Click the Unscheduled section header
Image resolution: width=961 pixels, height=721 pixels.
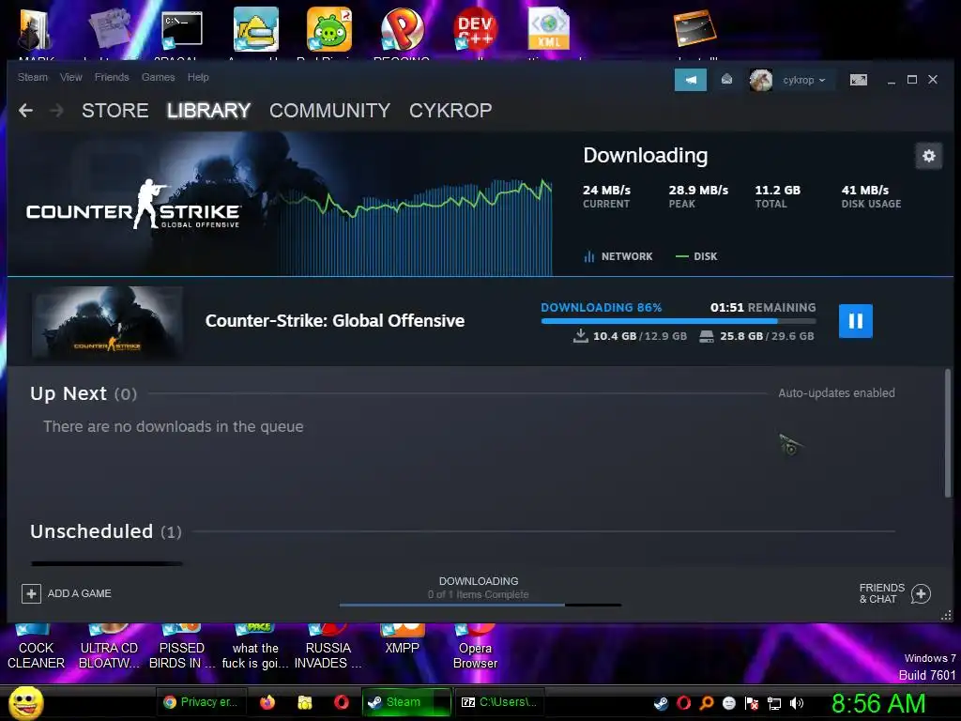pos(106,531)
